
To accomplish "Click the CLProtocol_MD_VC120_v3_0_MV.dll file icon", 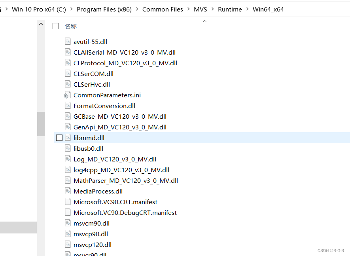I will [68, 63].
